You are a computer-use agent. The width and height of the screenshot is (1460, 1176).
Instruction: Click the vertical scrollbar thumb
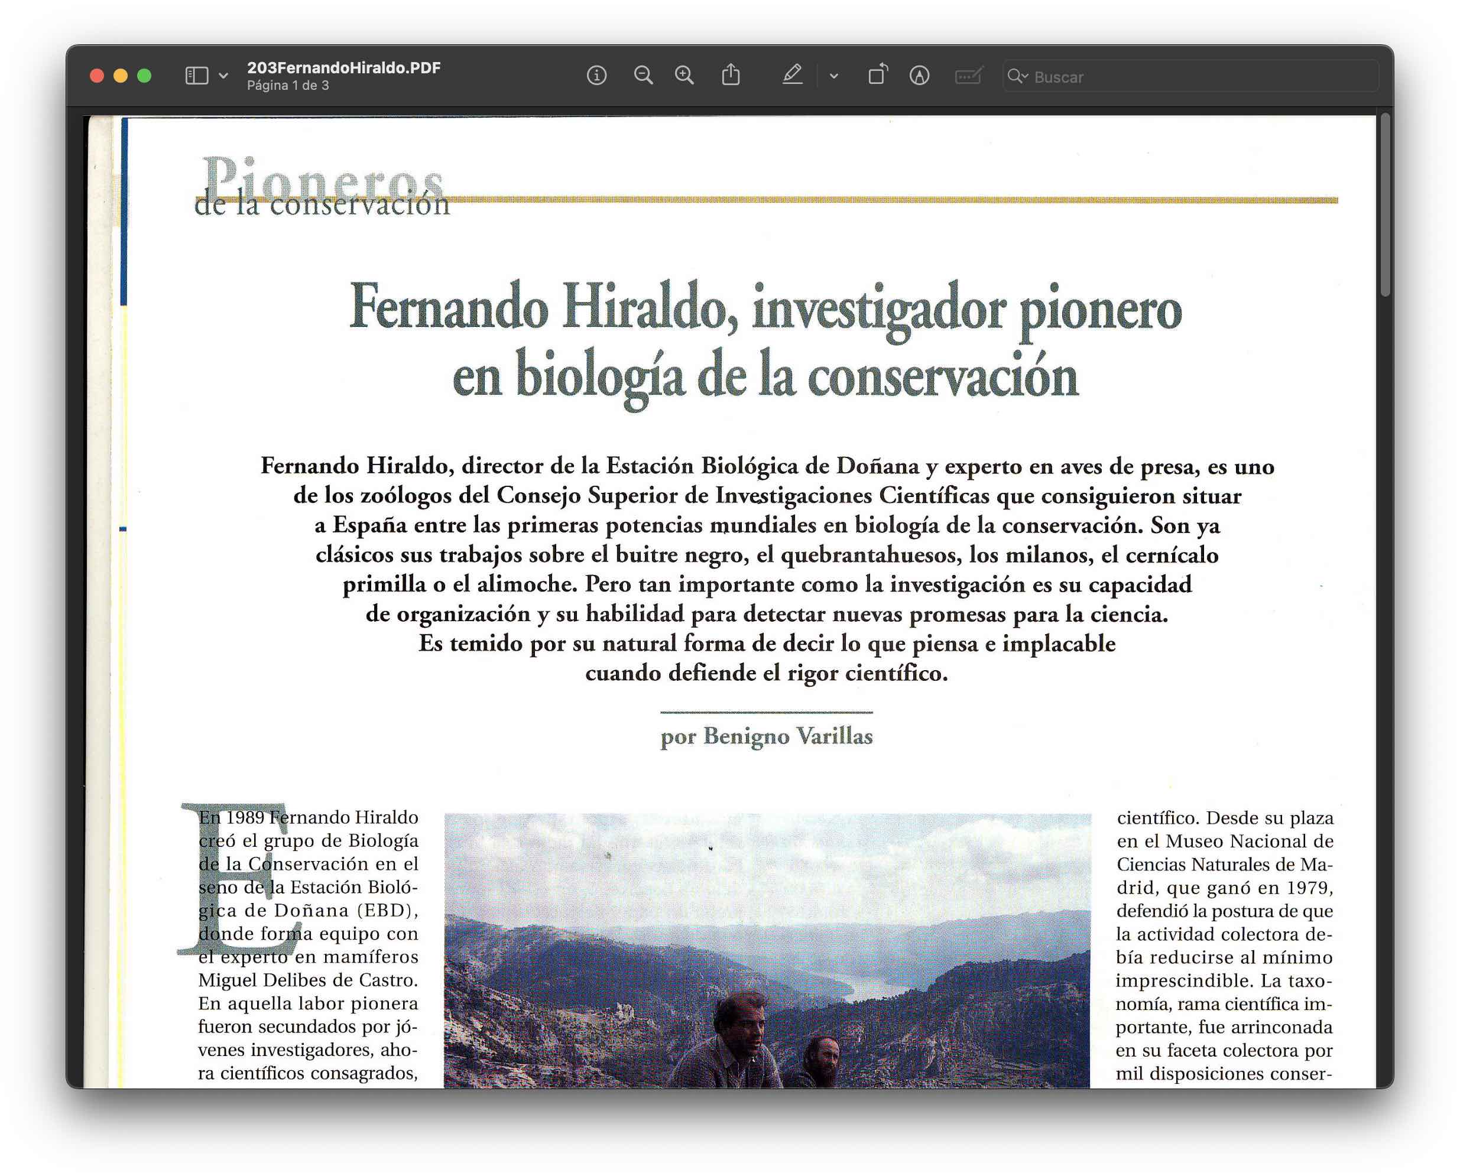1386,204
